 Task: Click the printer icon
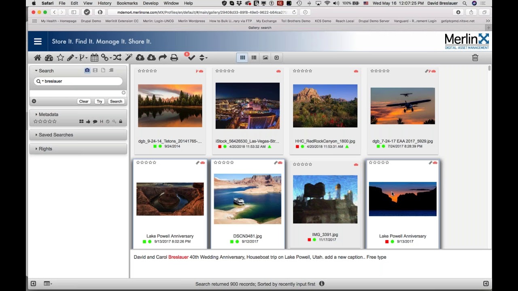click(174, 58)
